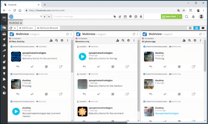Search within All New Activity stream

pyautogui.click(x=57, y=40)
